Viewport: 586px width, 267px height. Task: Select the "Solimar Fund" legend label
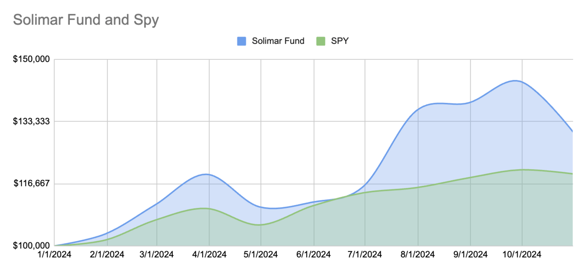[278, 41]
